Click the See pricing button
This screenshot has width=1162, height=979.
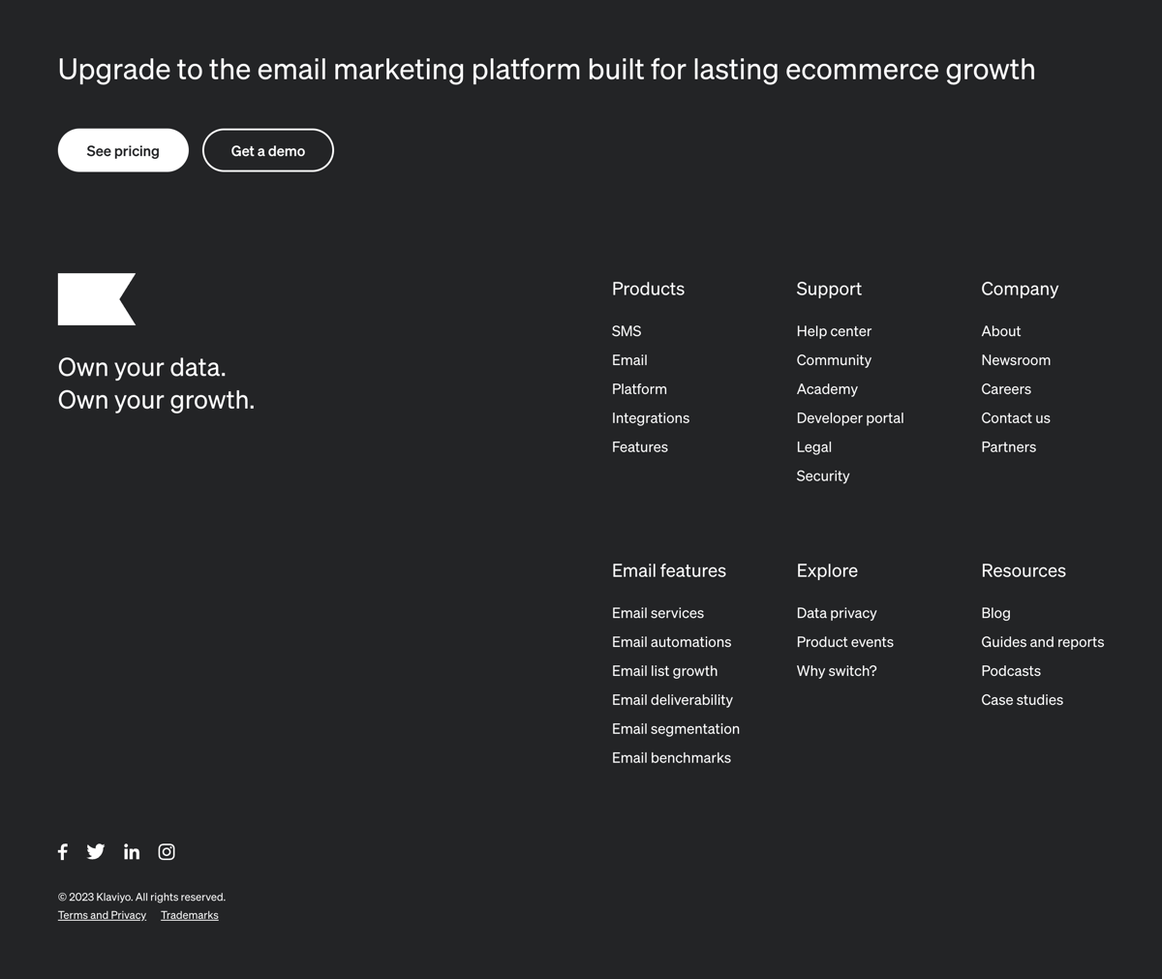[122, 150]
